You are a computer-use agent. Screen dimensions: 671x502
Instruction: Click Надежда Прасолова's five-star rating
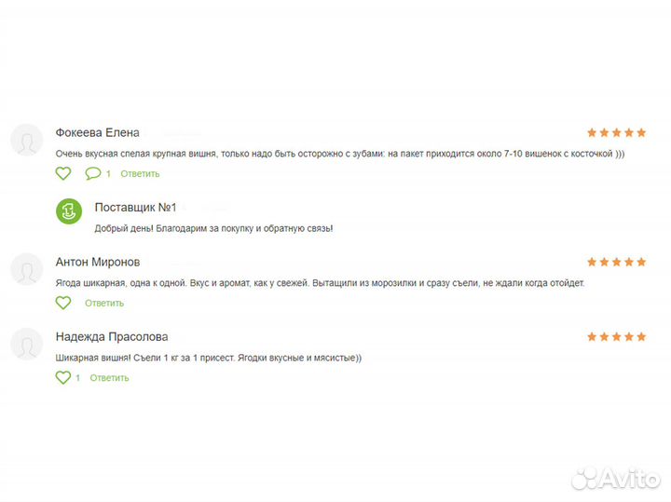[x=616, y=337]
